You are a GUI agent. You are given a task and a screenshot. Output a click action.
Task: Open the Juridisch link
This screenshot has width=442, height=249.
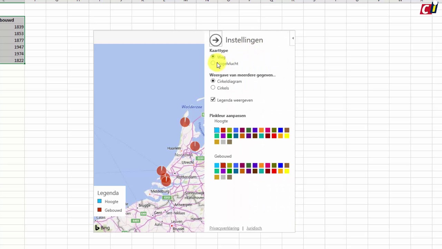click(254, 228)
